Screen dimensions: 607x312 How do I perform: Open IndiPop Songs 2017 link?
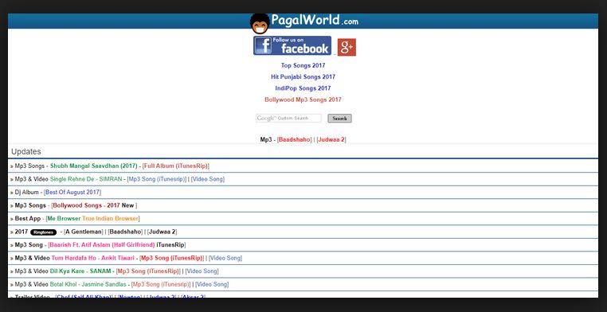click(x=303, y=88)
